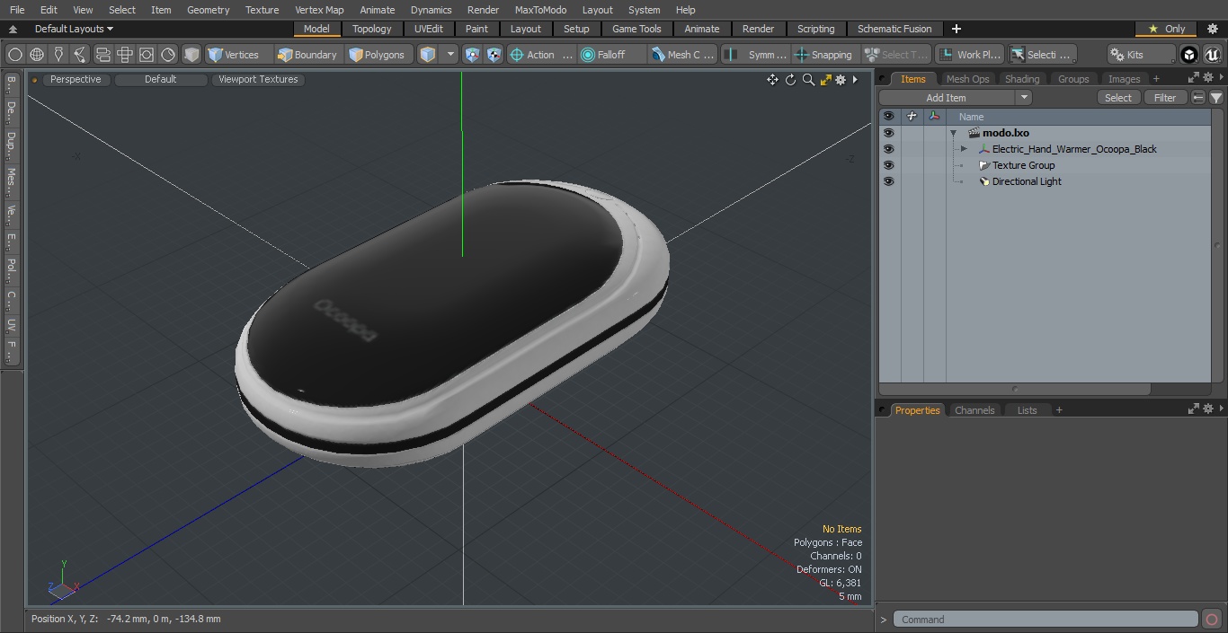Open Selection options button
Image resolution: width=1228 pixels, height=633 pixels.
[x=1042, y=55]
